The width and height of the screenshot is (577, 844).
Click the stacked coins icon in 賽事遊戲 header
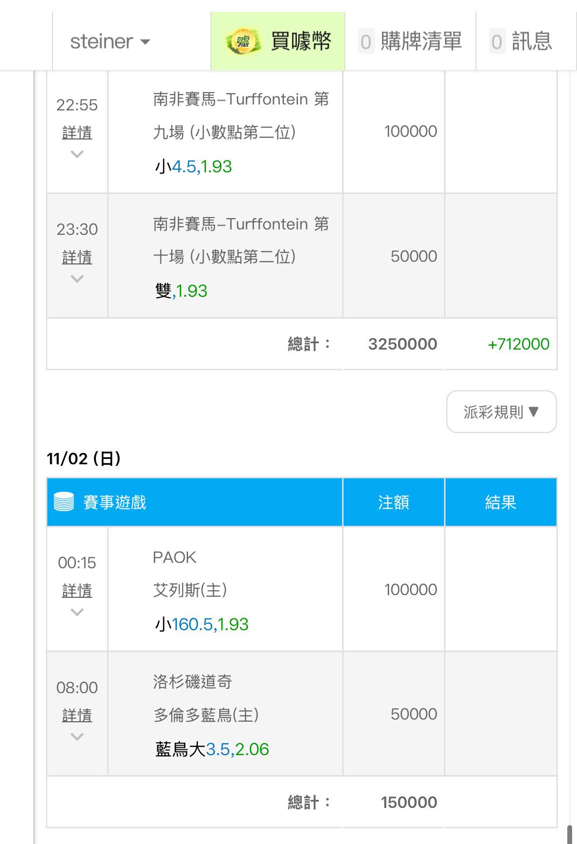coord(64,502)
